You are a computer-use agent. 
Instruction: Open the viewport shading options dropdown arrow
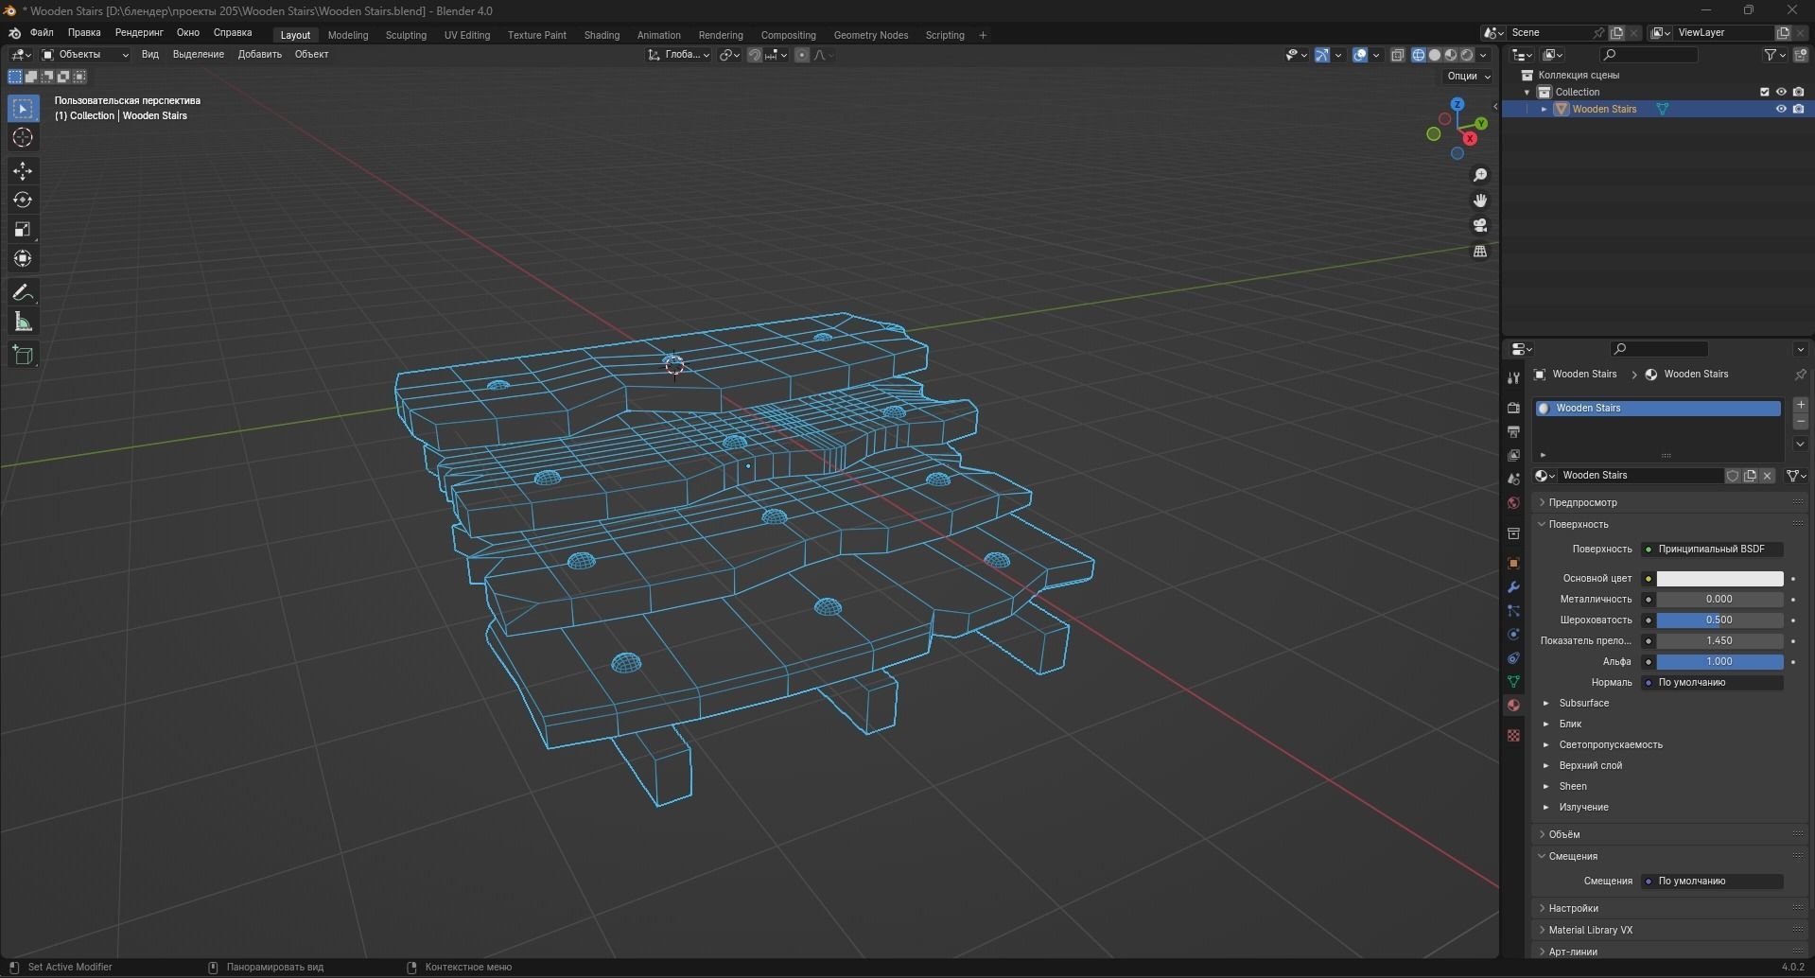pos(1483,55)
